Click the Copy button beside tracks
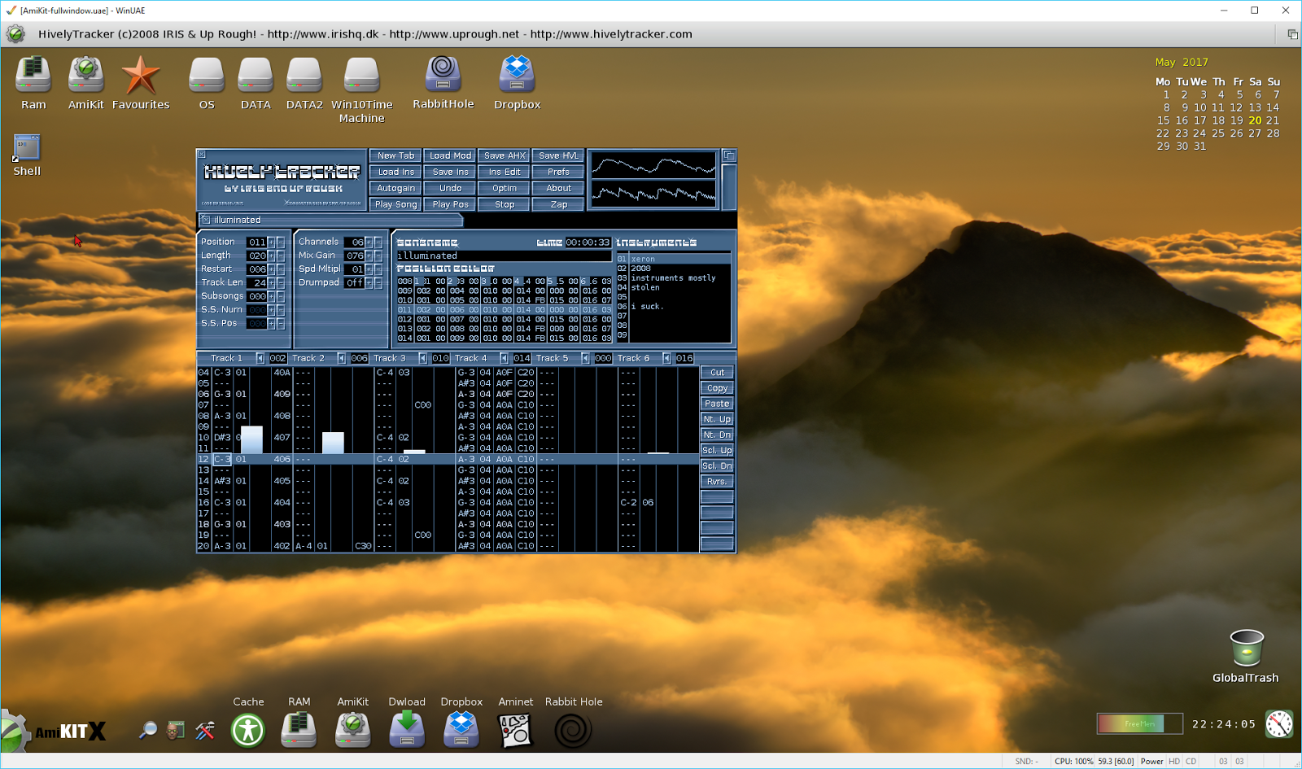 717,388
